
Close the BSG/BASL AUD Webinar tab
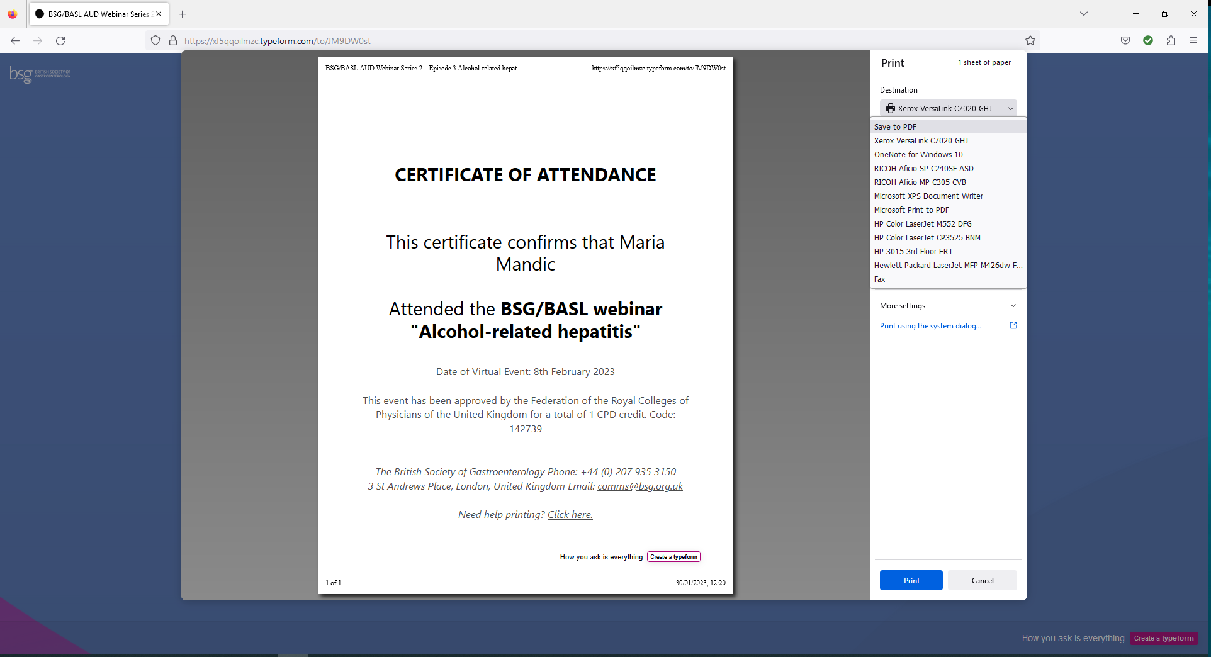[x=159, y=14]
